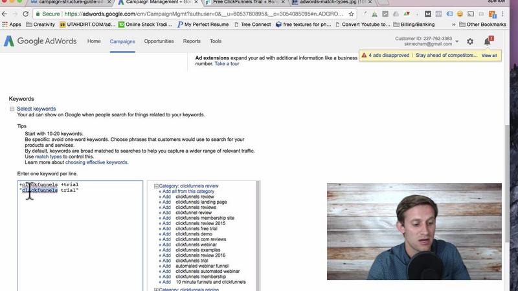The image size is (518, 291).
Task: Open the Creativity bookmarks folder
Action: (40, 25)
